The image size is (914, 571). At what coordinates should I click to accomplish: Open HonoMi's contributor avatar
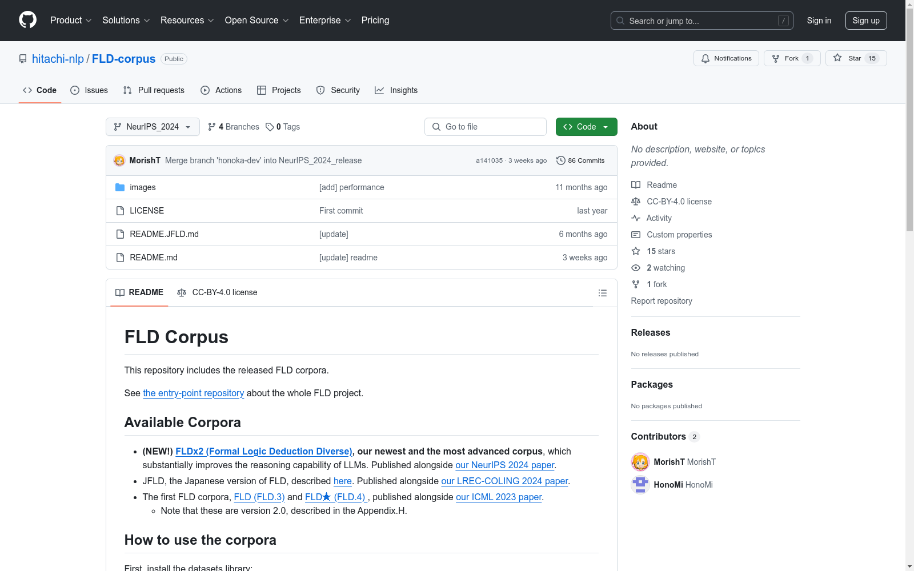pyautogui.click(x=640, y=485)
